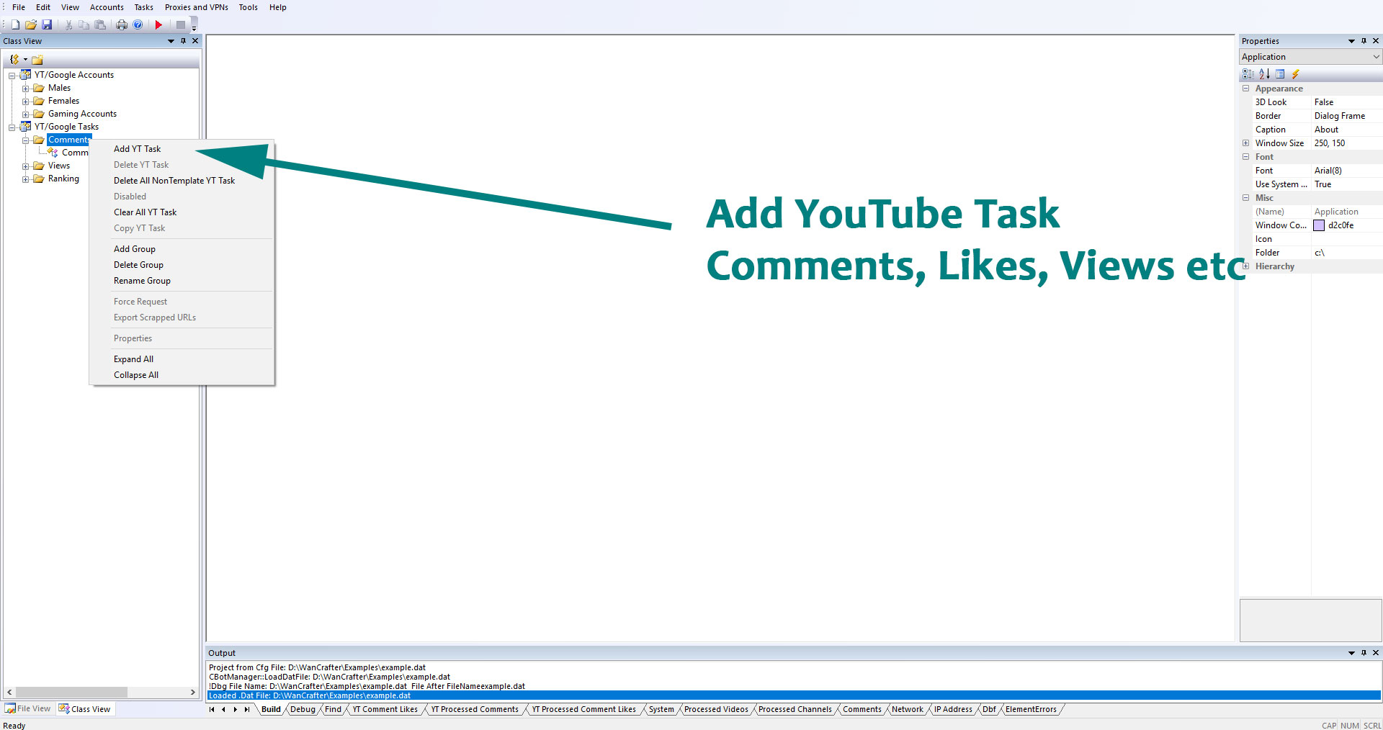Image resolution: width=1383 pixels, height=730 pixels.
Task: Click the first-tab navigation arrow in Output
Action: pos(212,709)
